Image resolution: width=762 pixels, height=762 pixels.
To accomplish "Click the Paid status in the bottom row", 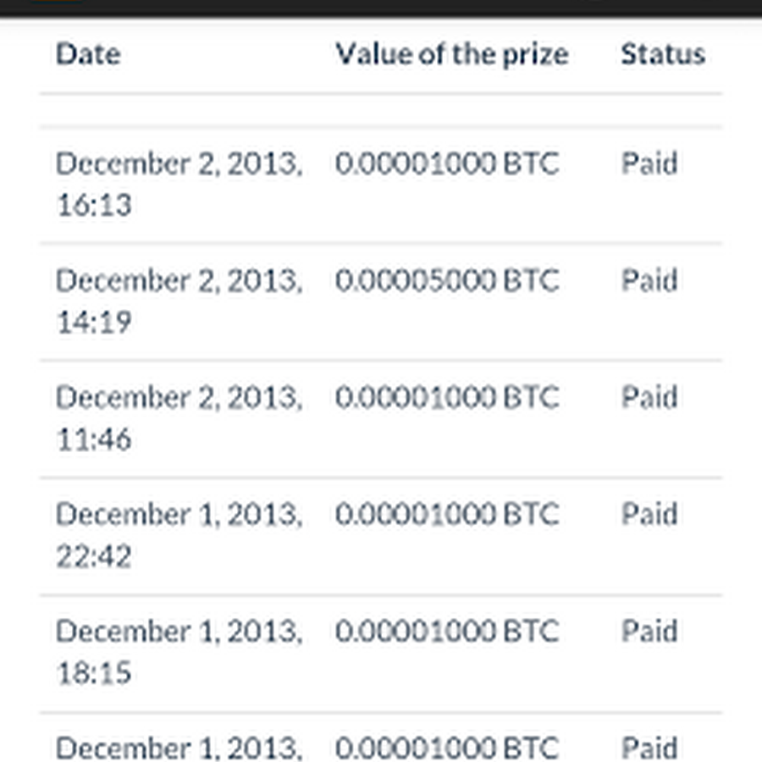I will [649, 748].
